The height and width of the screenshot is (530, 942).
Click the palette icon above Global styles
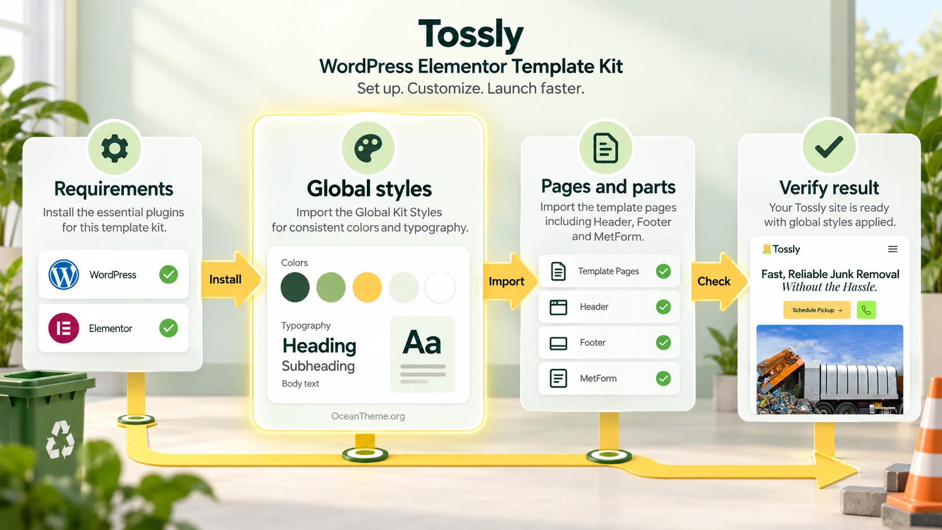[x=368, y=149]
